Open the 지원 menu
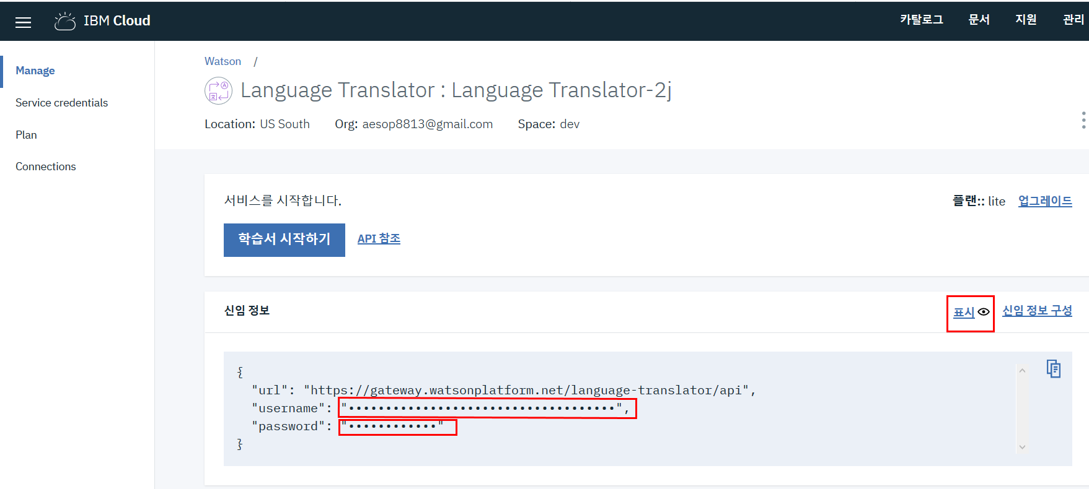1089x489 pixels. pos(1026,20)
